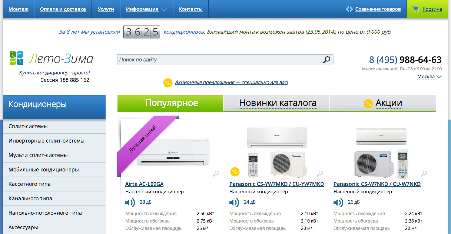
Task: Zoom the Airte AC-L09GA image magnifier
Action: pos(216,173)
